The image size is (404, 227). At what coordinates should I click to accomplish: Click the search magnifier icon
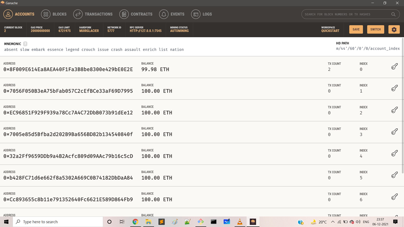393,14
